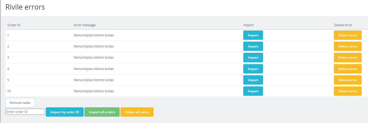Import order with ID 3
Screen dimensions: 368x123
tap(253, 58)
